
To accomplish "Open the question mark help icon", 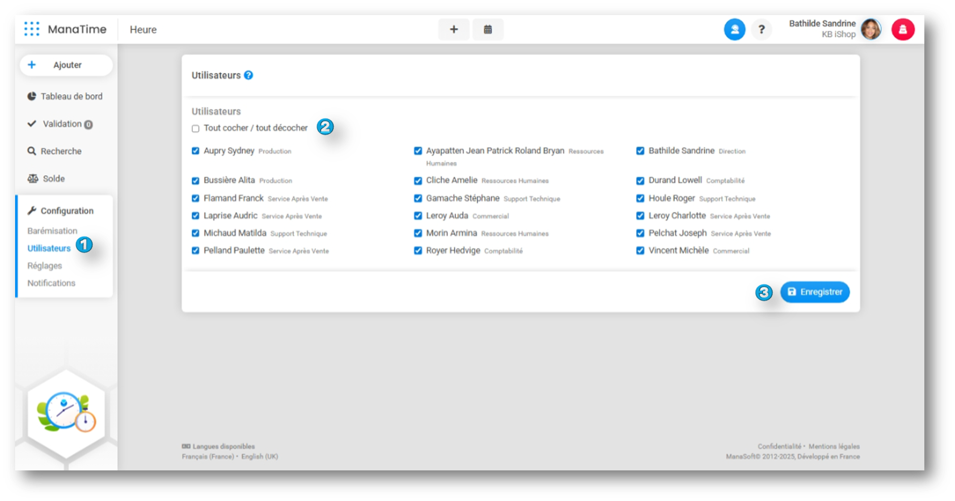I will pos(761,30).
